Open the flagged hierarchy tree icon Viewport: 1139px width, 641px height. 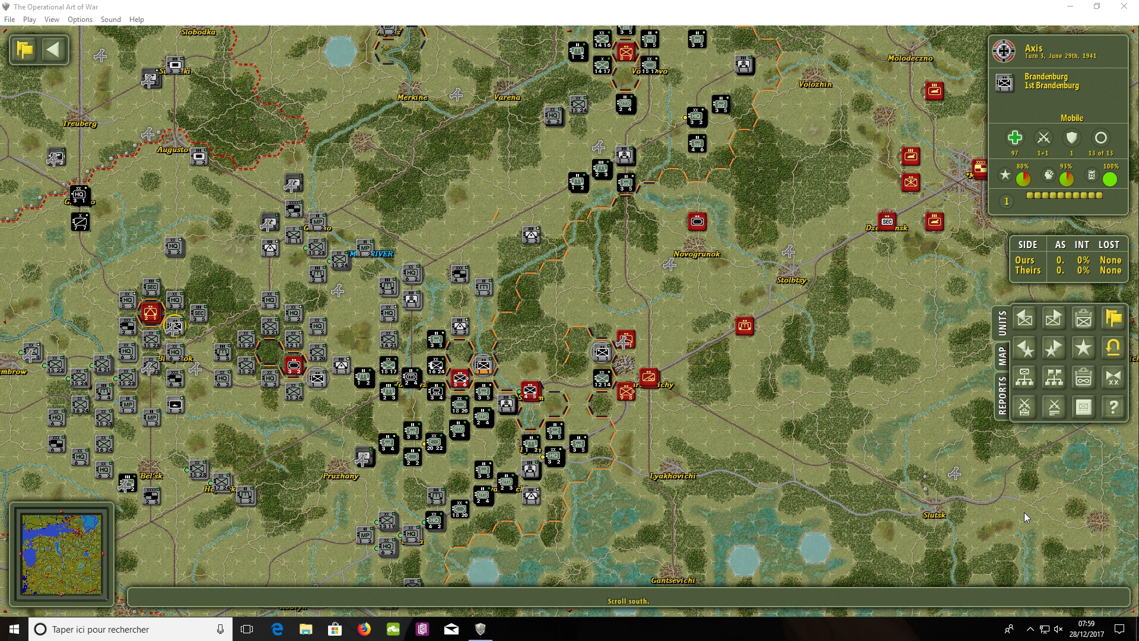[1054, 377]
